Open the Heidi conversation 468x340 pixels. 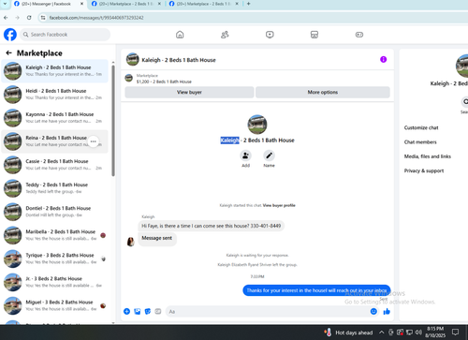point(55,95)
